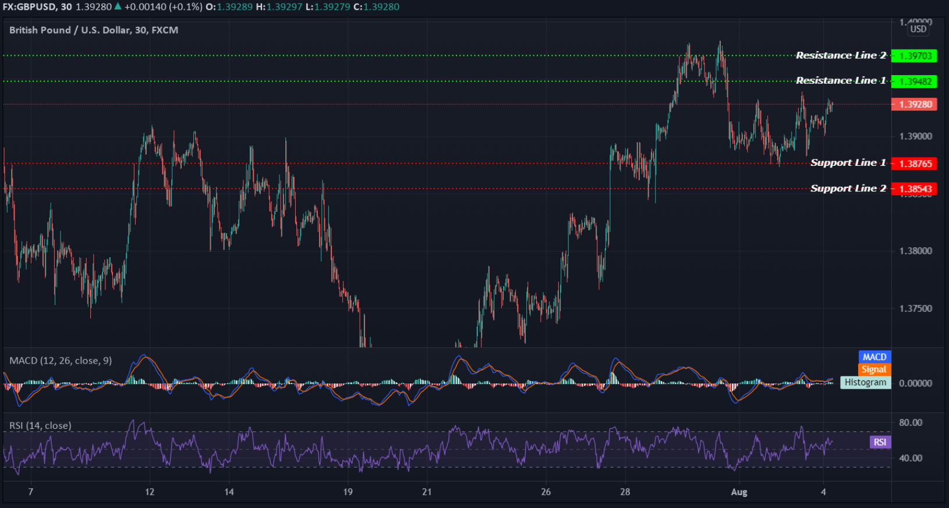Select the Resistance Line 2 label

tap(841, 55)
